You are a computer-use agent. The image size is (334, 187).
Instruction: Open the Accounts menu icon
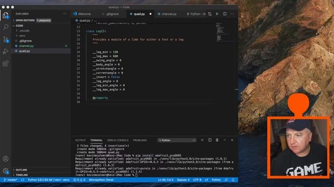click(6, 158)
